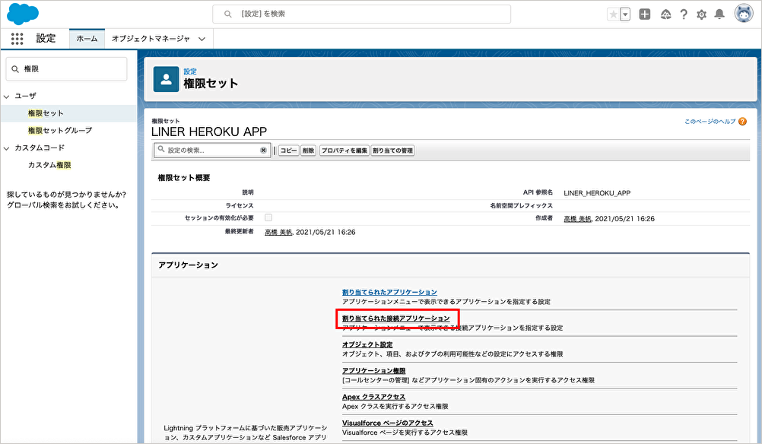The height and width of the screenshot is (444, 762).
Task: Click the favorites star icon
Action: click(x=613, y=14)
